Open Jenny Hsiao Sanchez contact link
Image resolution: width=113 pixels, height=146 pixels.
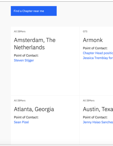98,122
